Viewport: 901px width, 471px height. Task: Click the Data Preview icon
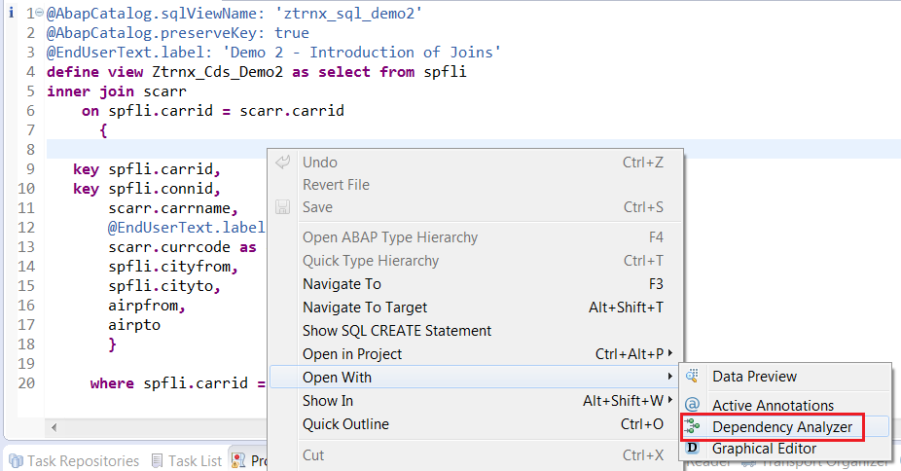coord(693,377)
